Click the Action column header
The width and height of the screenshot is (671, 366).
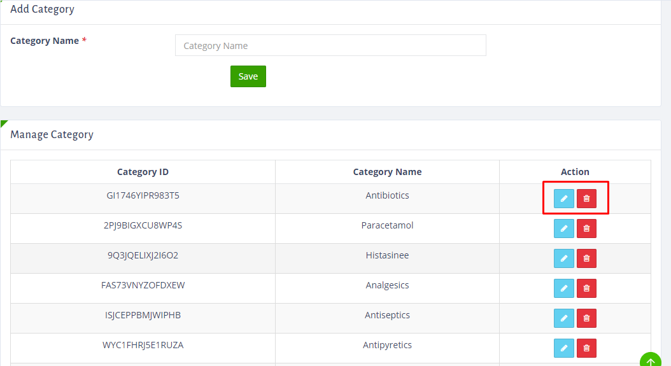[575, 172]
